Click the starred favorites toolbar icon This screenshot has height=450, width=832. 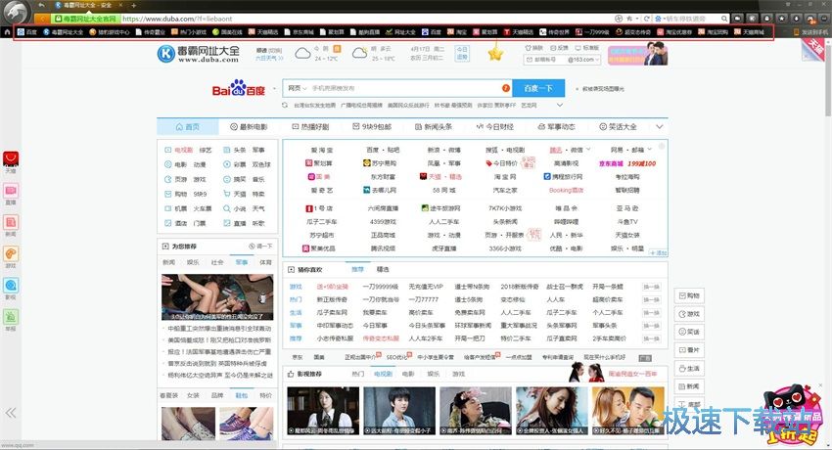coord(782,19)
